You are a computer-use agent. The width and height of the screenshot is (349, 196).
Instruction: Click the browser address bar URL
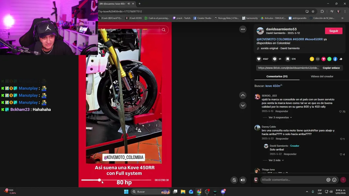pyautogui.click(x=120, y=11)
